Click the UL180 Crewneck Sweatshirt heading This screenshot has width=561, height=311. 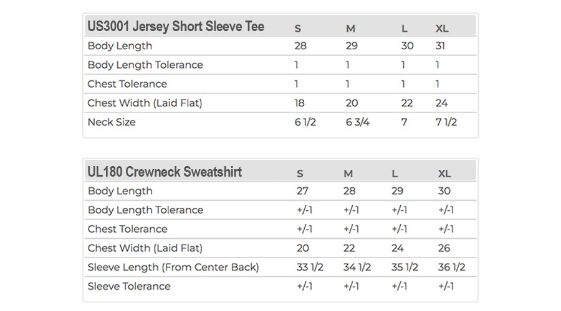click(165, 172)
